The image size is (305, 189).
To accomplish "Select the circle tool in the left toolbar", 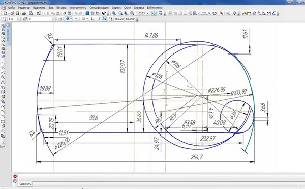I will click(3, 77).
